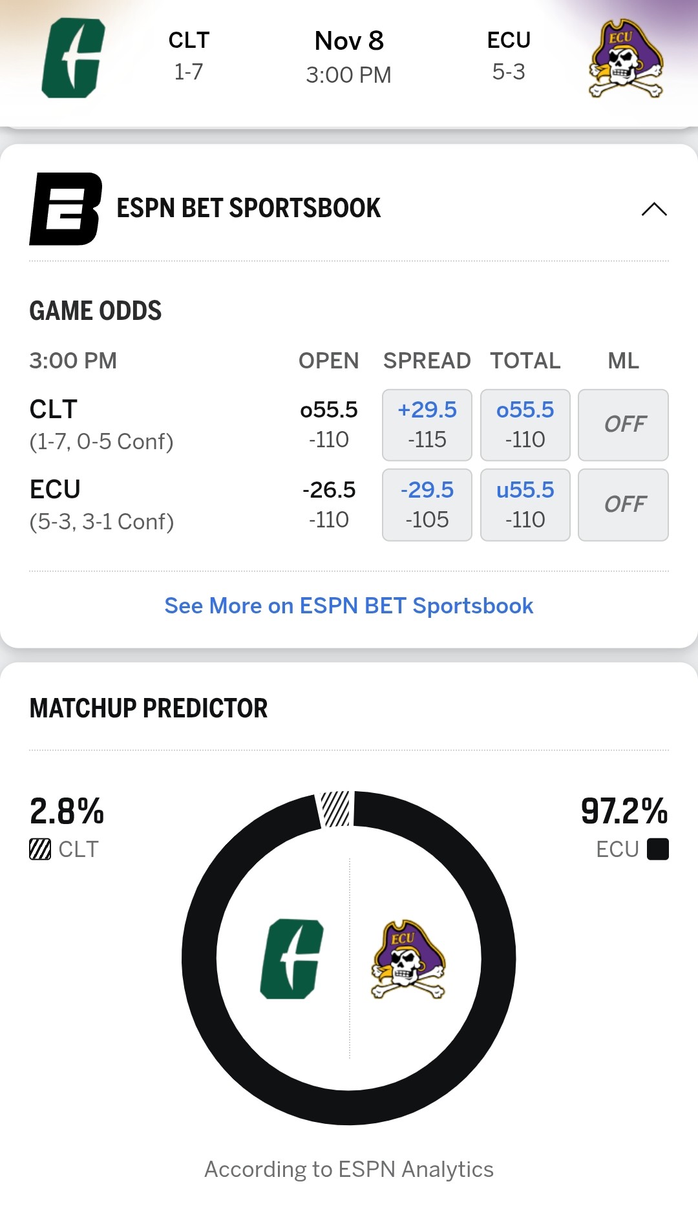
Task: Tap the ECU Pirates logo in the header
Action: [626, 58]
